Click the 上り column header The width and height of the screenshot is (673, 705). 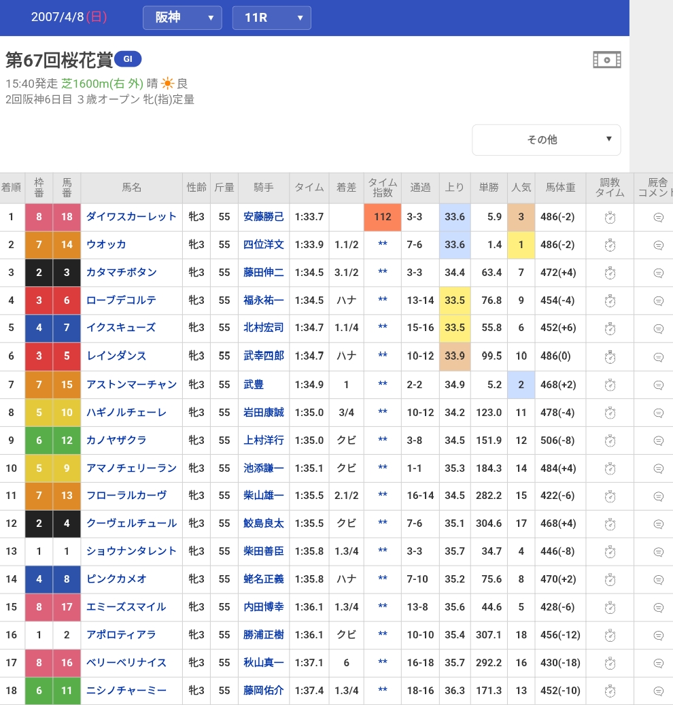pos(454,188)
